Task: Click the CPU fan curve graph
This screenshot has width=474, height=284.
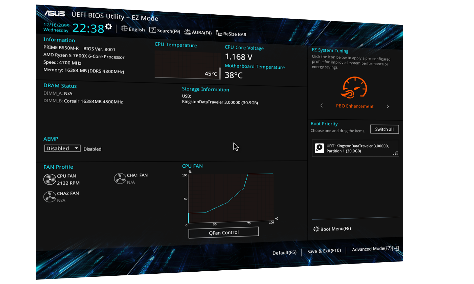Action: (231, 198)
